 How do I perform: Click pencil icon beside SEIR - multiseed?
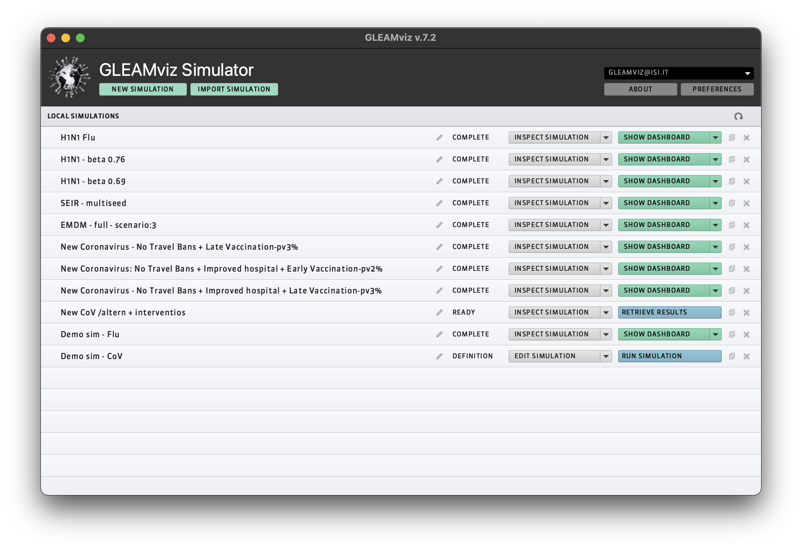[439, 203]
